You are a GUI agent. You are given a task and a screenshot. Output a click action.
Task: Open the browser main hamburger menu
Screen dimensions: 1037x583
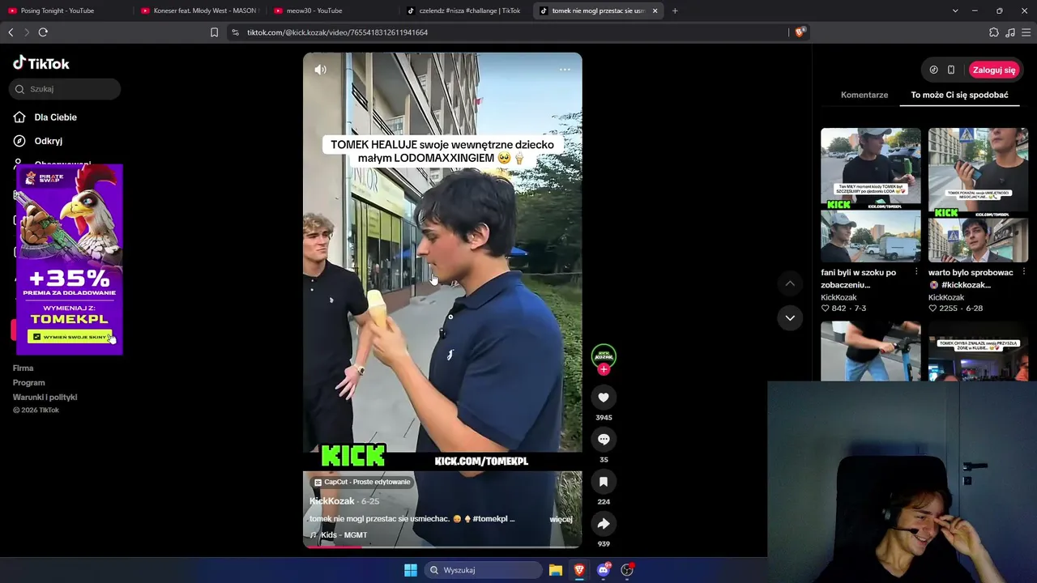point(1026,32)
